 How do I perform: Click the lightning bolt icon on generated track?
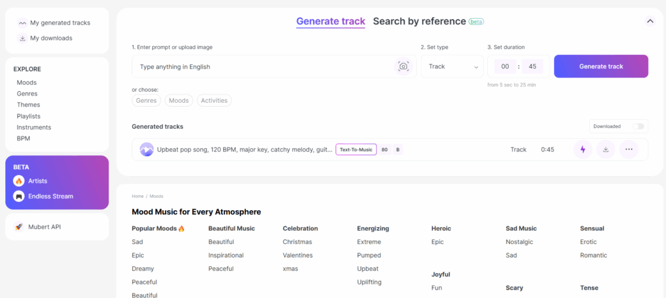point(583,149)
